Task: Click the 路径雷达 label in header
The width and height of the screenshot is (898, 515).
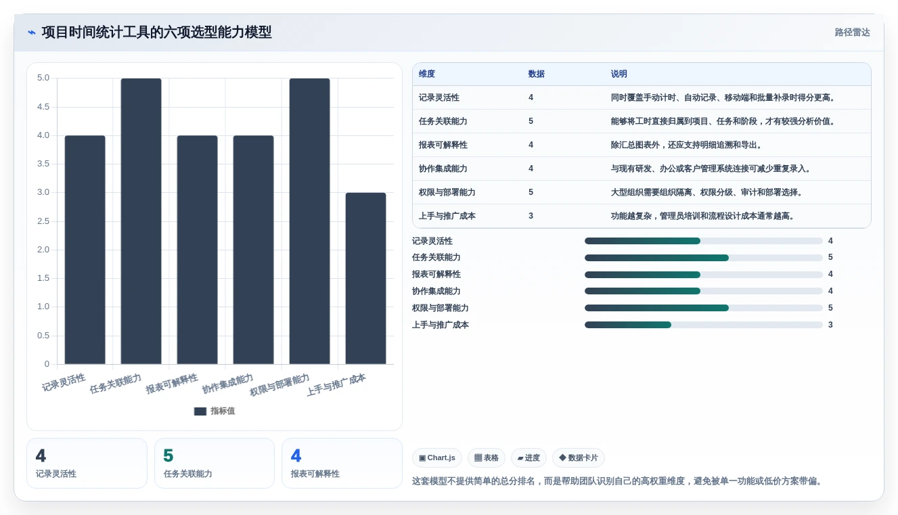Action: [852, 32]
